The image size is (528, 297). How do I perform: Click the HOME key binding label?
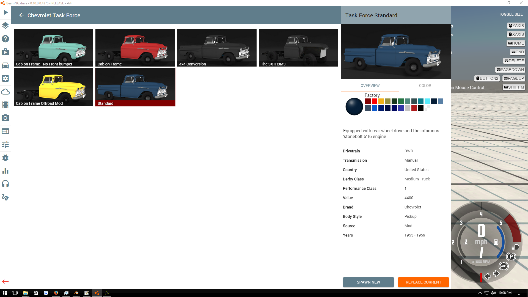tap(516, 43)
